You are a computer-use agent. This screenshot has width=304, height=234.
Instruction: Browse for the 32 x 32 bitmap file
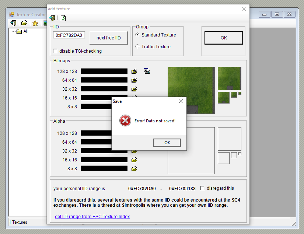click(134, 89)
